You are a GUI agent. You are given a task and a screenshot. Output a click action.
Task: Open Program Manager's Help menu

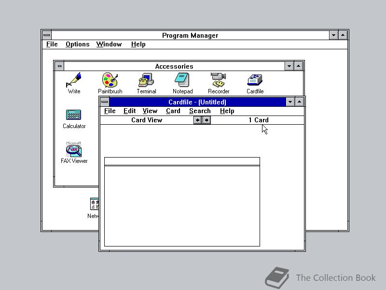[x=138, y=44]
